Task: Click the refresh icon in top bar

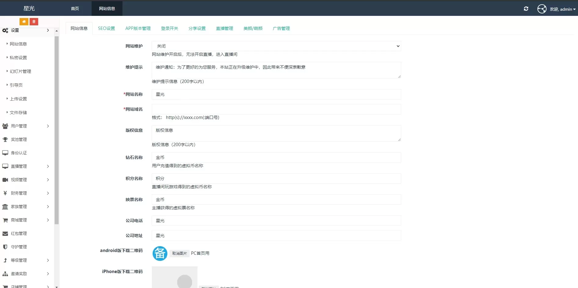Action: (x=526, y=9)
